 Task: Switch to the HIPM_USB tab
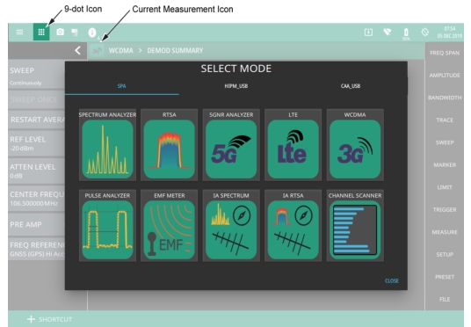click(x=236, y=86)
